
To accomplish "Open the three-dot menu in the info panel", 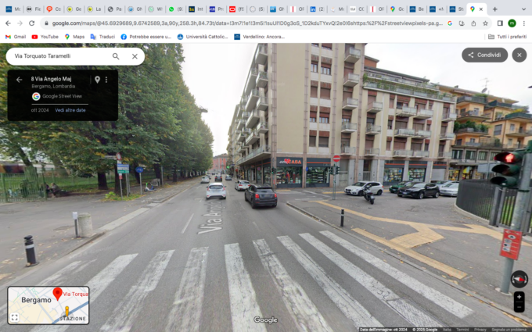I will (x=106, y=80).
